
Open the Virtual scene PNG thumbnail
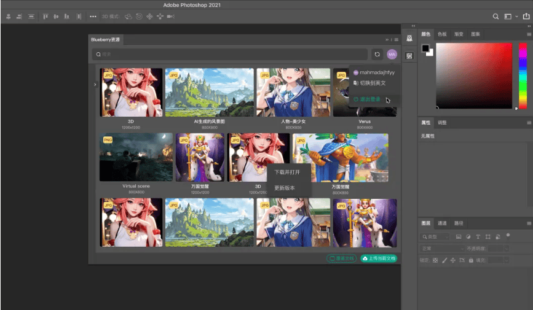pyautogui.click(x=136, y=157)
